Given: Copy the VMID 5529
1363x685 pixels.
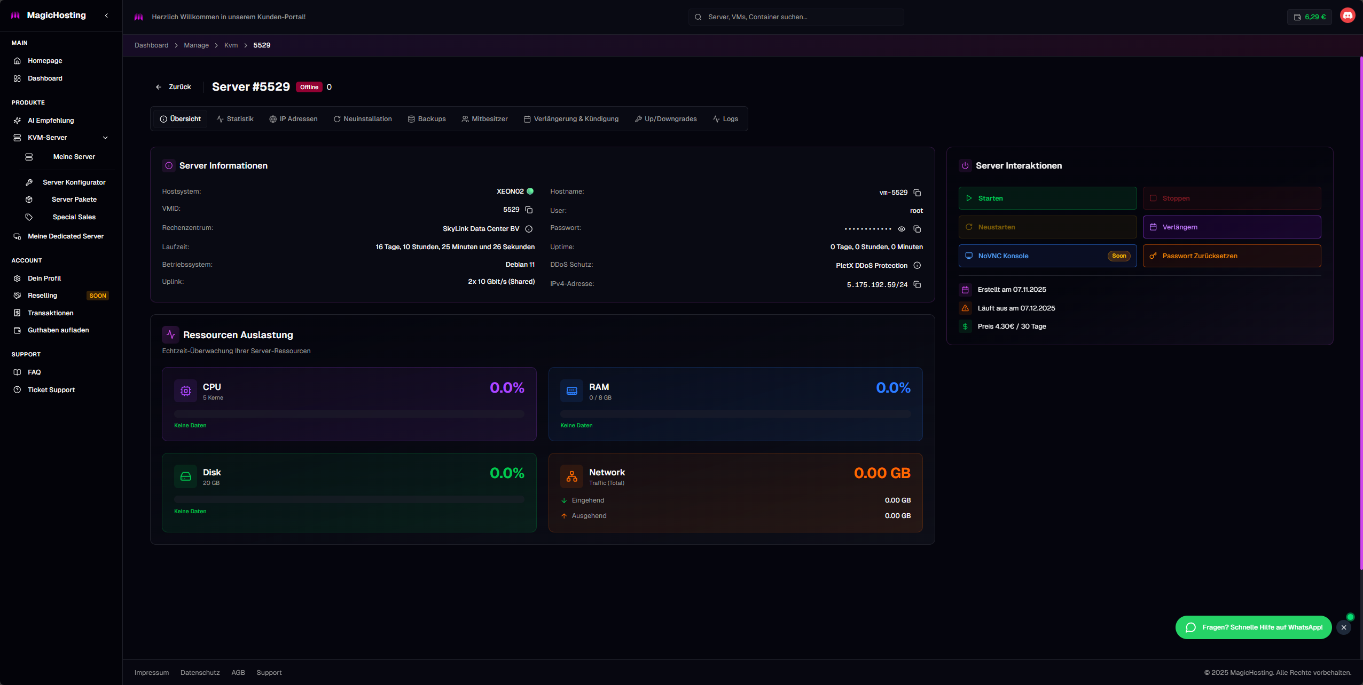Looking at the screenshot, I should click(529, 210).
